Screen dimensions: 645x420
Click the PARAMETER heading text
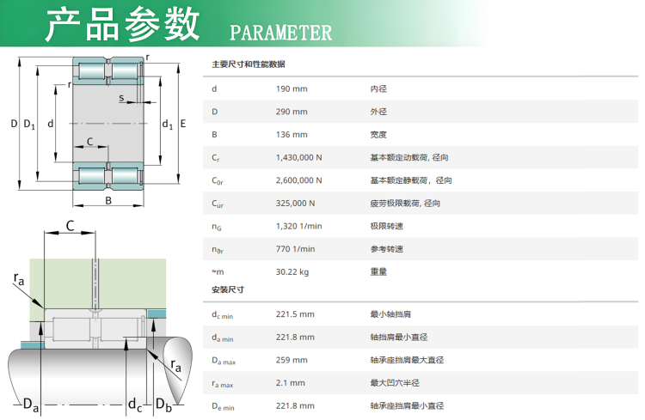point(280,33)
